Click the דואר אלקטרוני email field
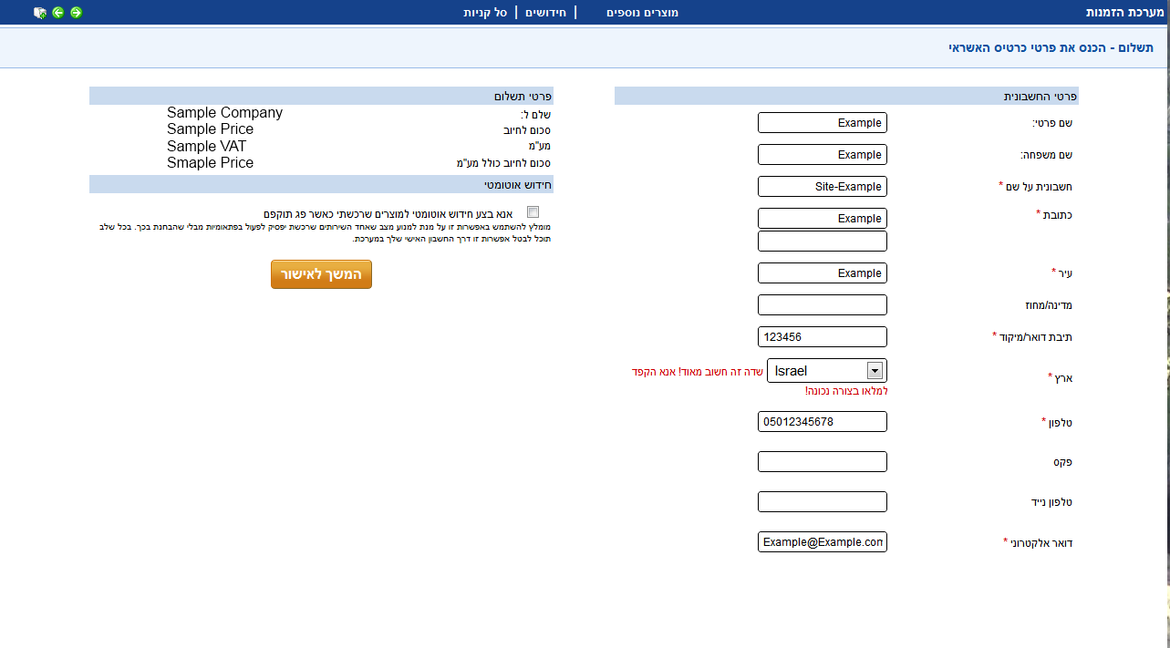1170x648 pixels. tap(822, 542)
